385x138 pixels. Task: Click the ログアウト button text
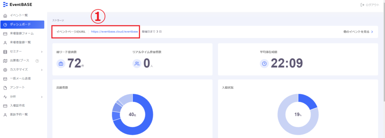tap(373, 5)
